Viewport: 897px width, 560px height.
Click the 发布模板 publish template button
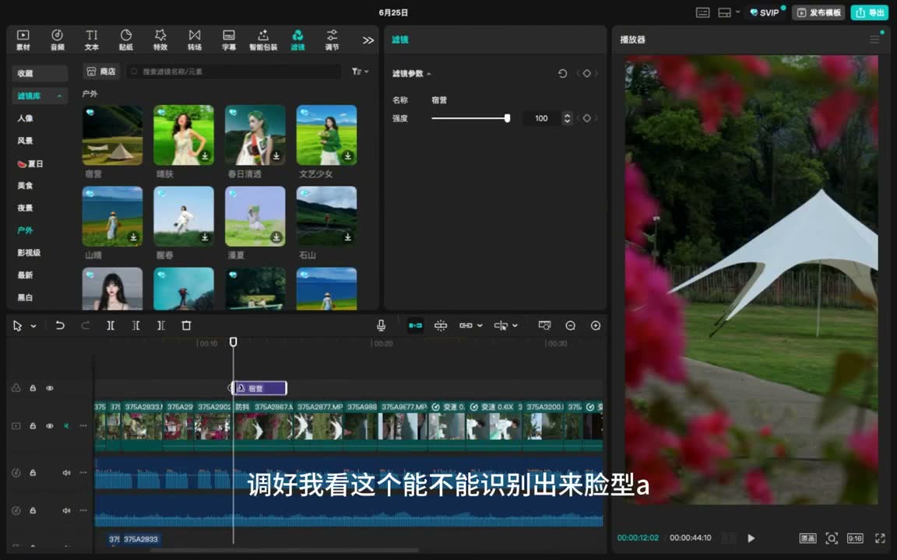coord(818,12)
